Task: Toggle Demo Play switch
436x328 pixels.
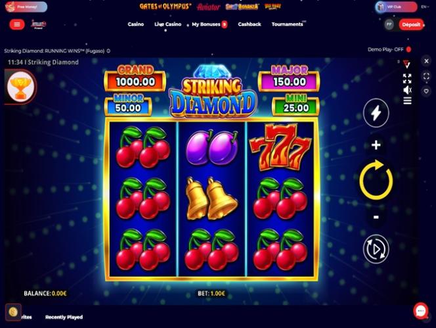Action: point(408,49)
